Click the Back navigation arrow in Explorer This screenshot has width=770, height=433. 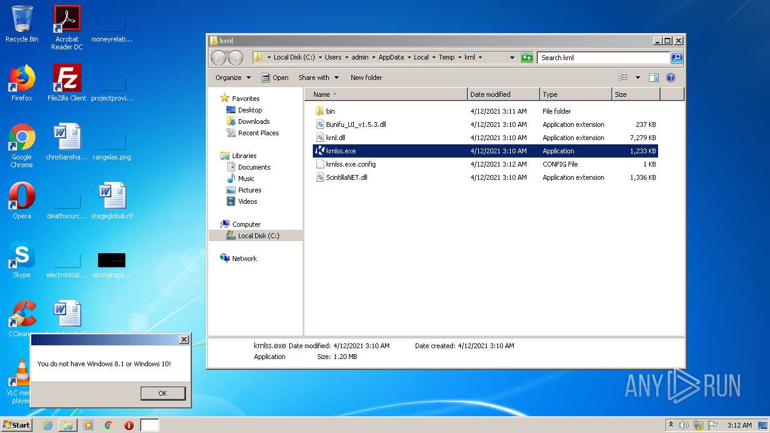click(218, 58)
